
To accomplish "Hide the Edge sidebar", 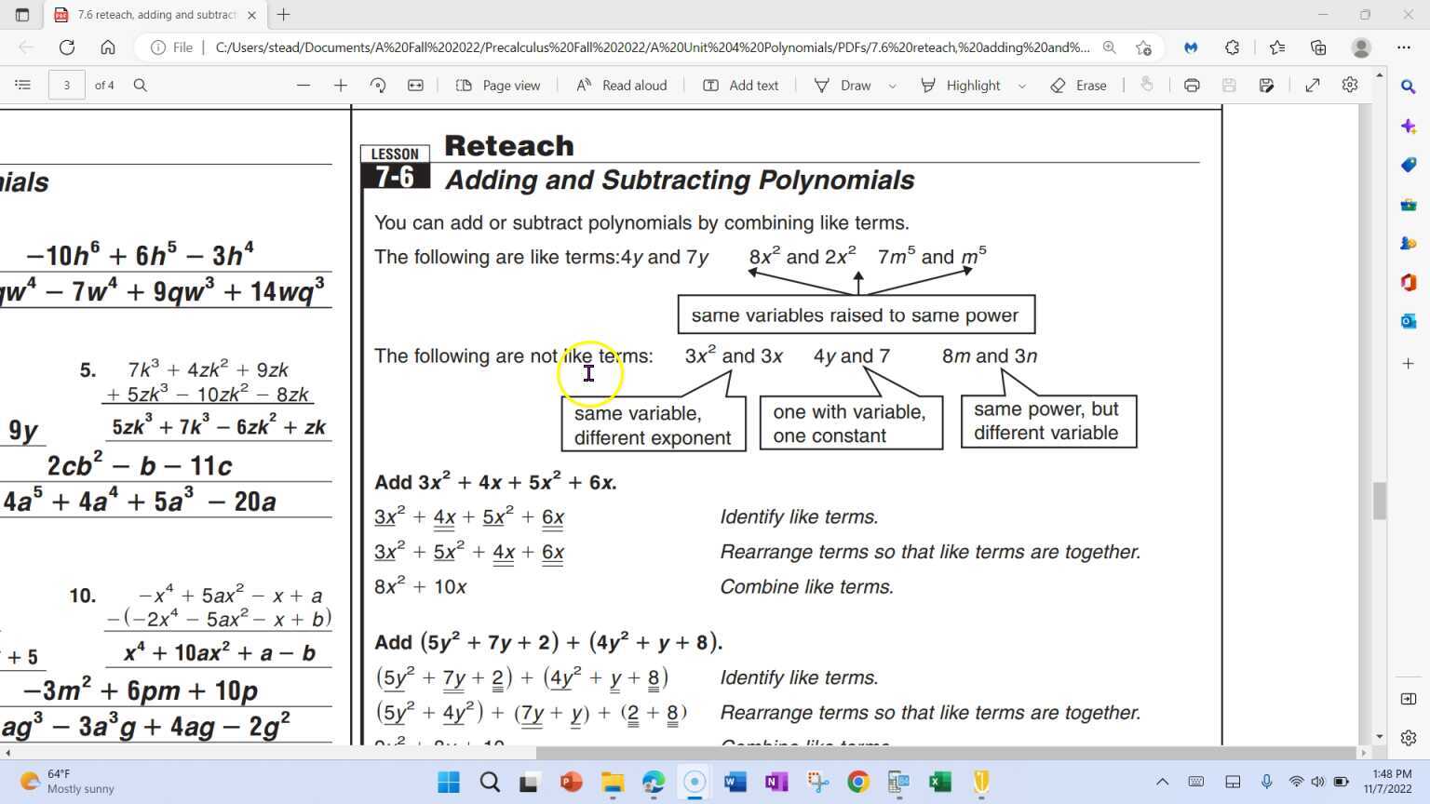I will [1409, 699].
